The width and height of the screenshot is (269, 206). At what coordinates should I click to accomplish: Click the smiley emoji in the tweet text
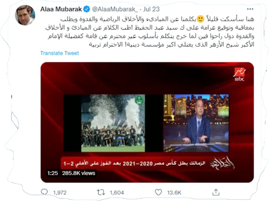(200, 19)
